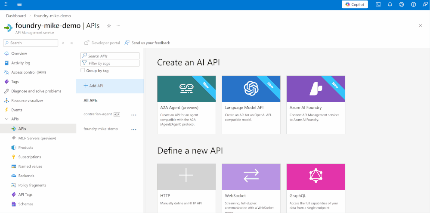Collapse the APIs section chevron

pos(6,119)
